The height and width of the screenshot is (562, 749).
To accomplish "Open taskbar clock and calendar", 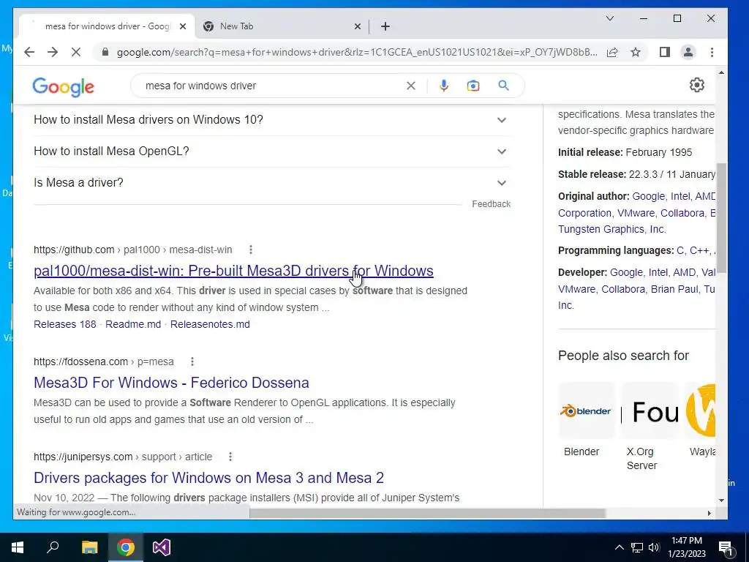I will point(686,547).
